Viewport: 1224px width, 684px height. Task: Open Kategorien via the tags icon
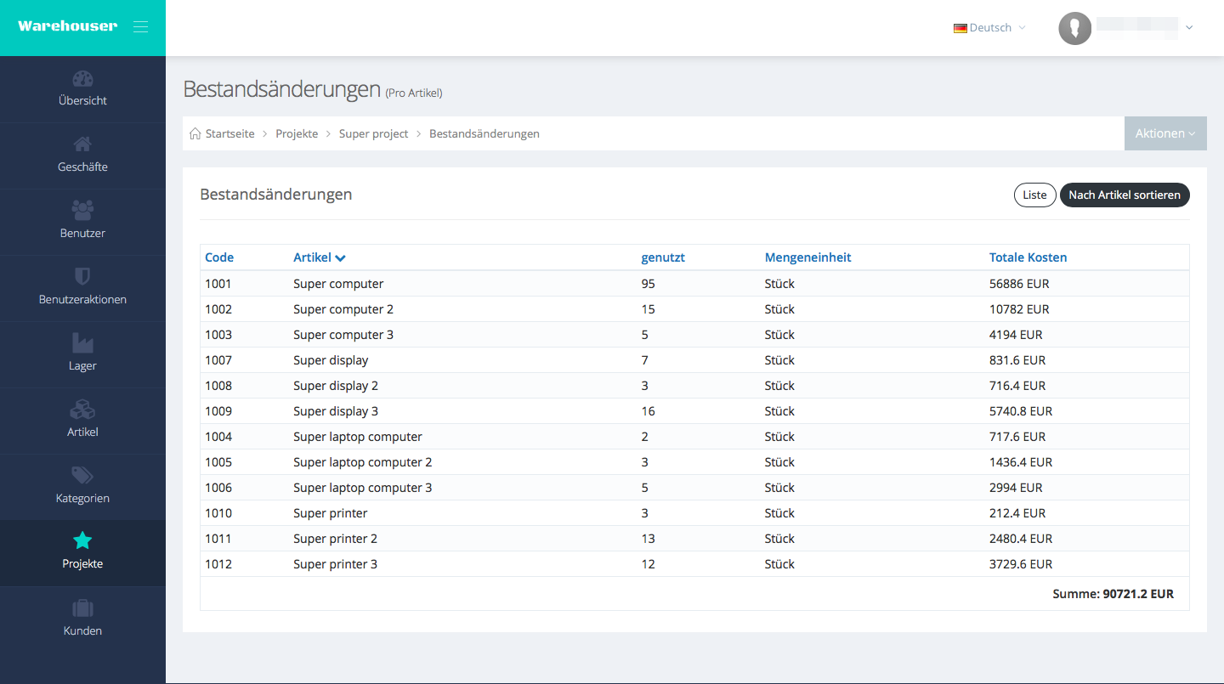pyautogui.click(x=82, y=475)
